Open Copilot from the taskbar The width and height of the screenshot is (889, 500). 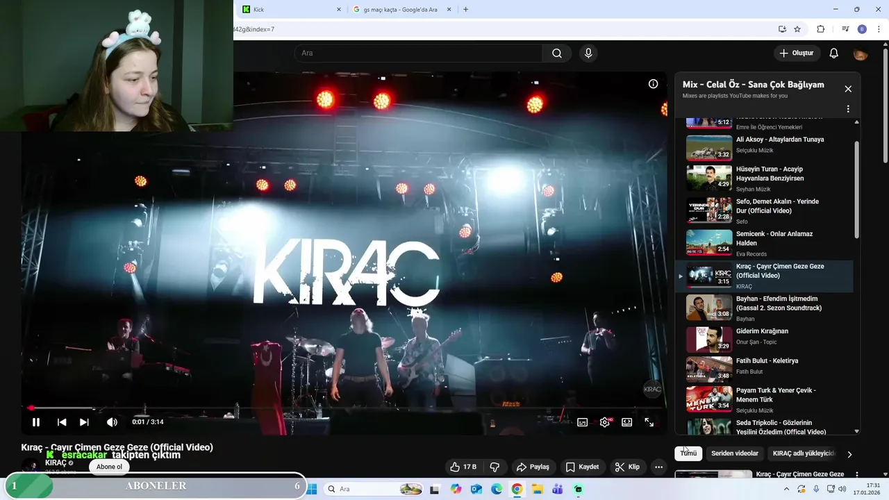(456, 489)
